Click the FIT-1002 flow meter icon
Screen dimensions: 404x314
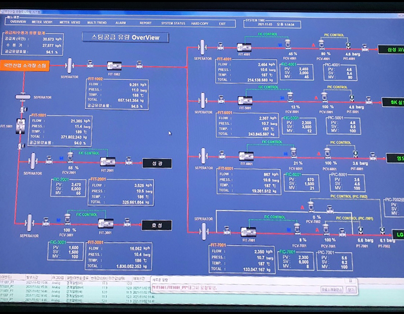click(114, 65)
